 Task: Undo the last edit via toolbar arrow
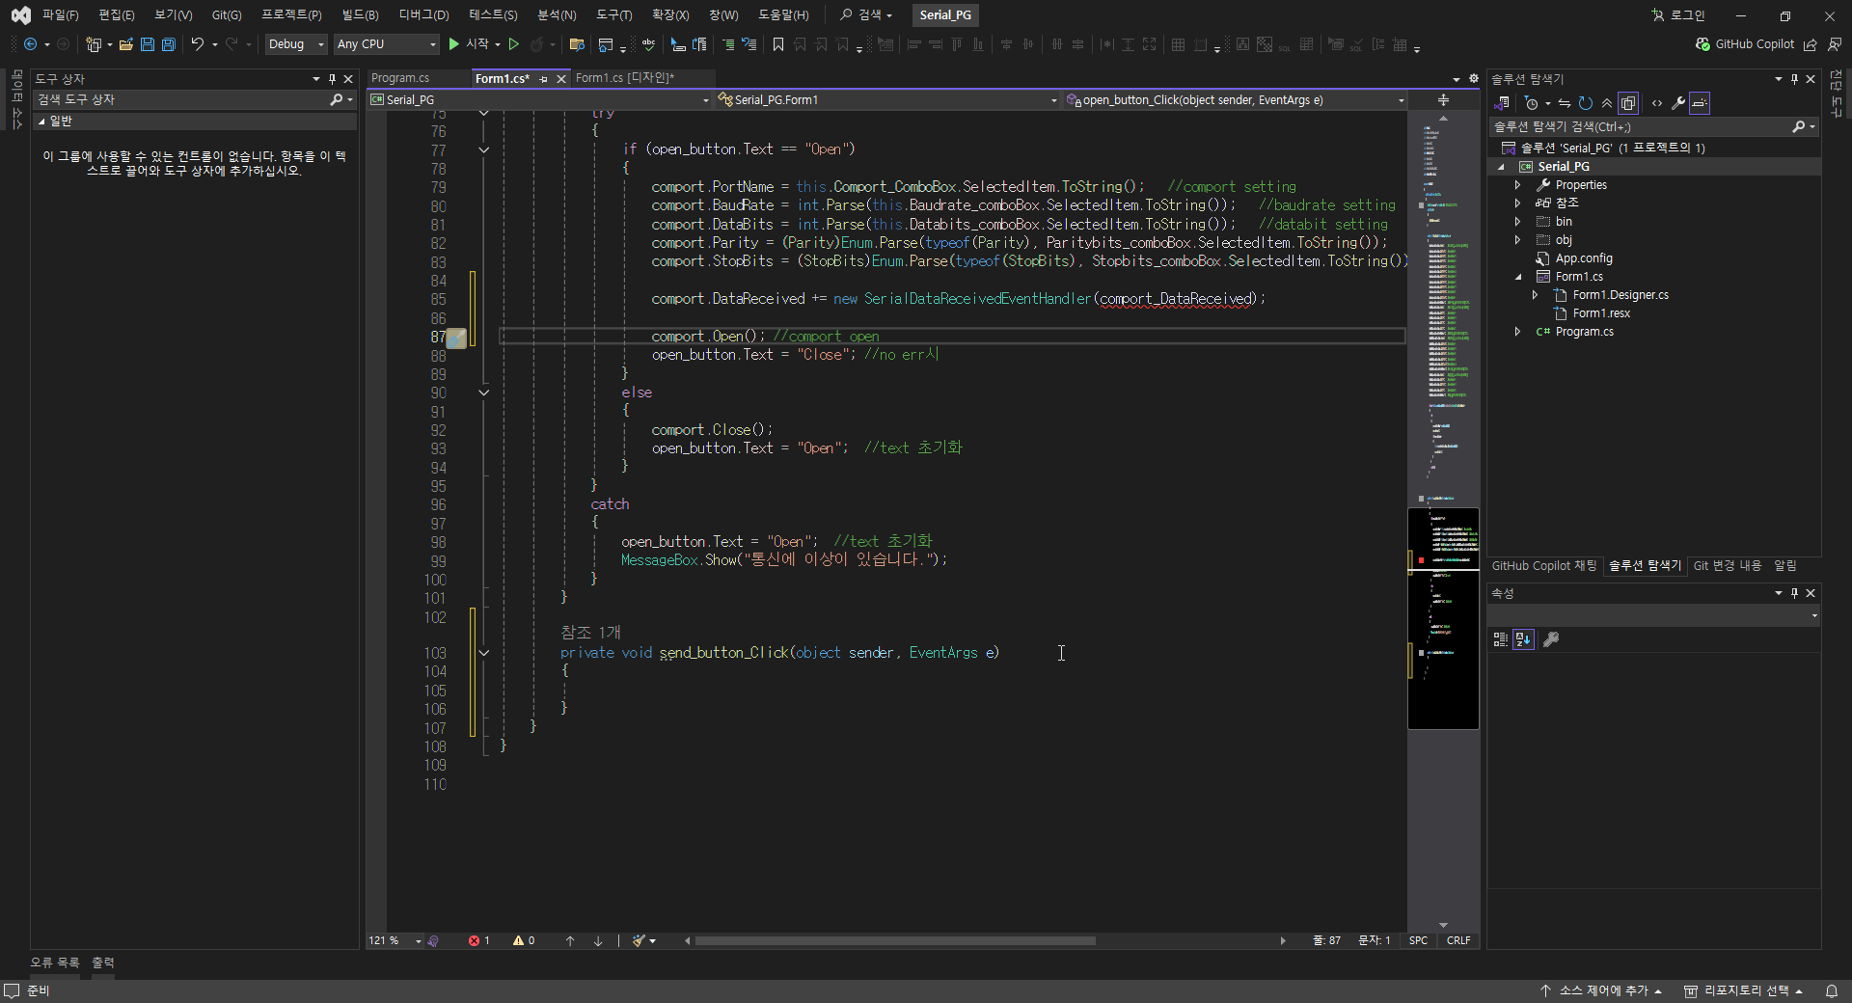coord(198,44)
